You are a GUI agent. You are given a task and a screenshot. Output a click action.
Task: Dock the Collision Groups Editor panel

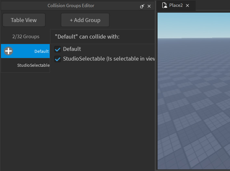(142, 6)
